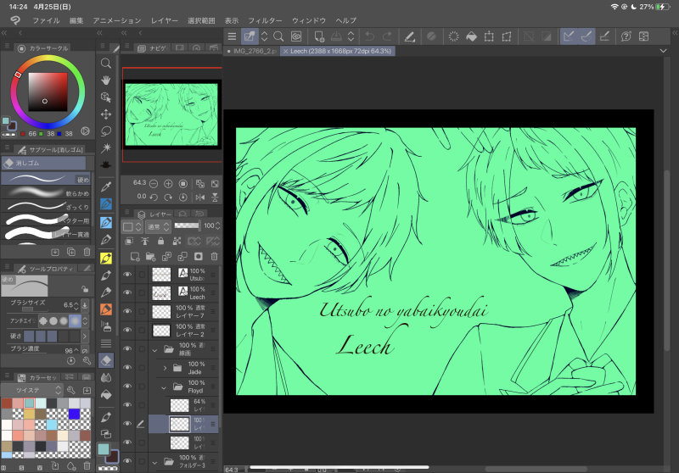Open the レイヤー menu
679x473 pixels.
165,20
